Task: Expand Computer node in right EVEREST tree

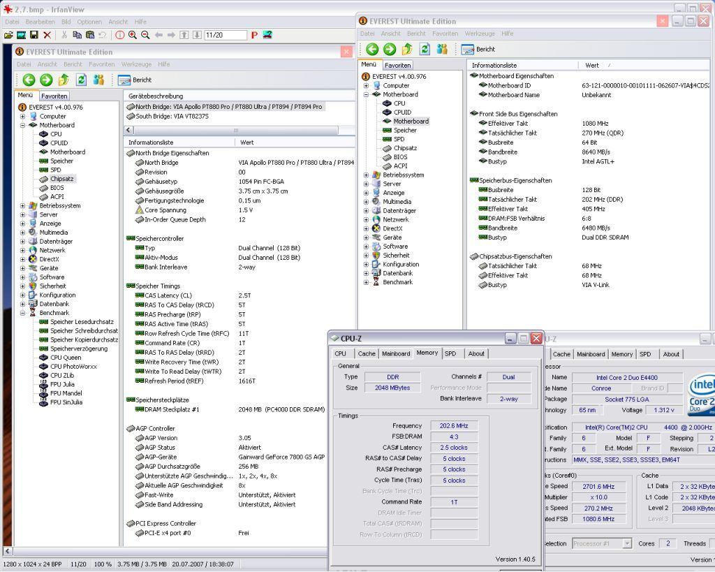Action: [366, 86]
